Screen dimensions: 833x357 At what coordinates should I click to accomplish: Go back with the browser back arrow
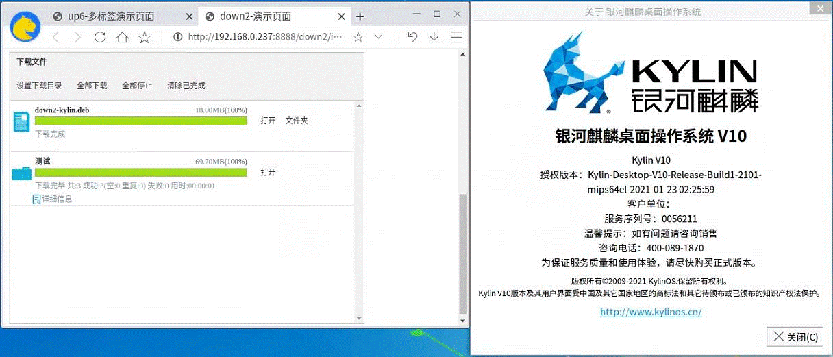coord(55,38)
